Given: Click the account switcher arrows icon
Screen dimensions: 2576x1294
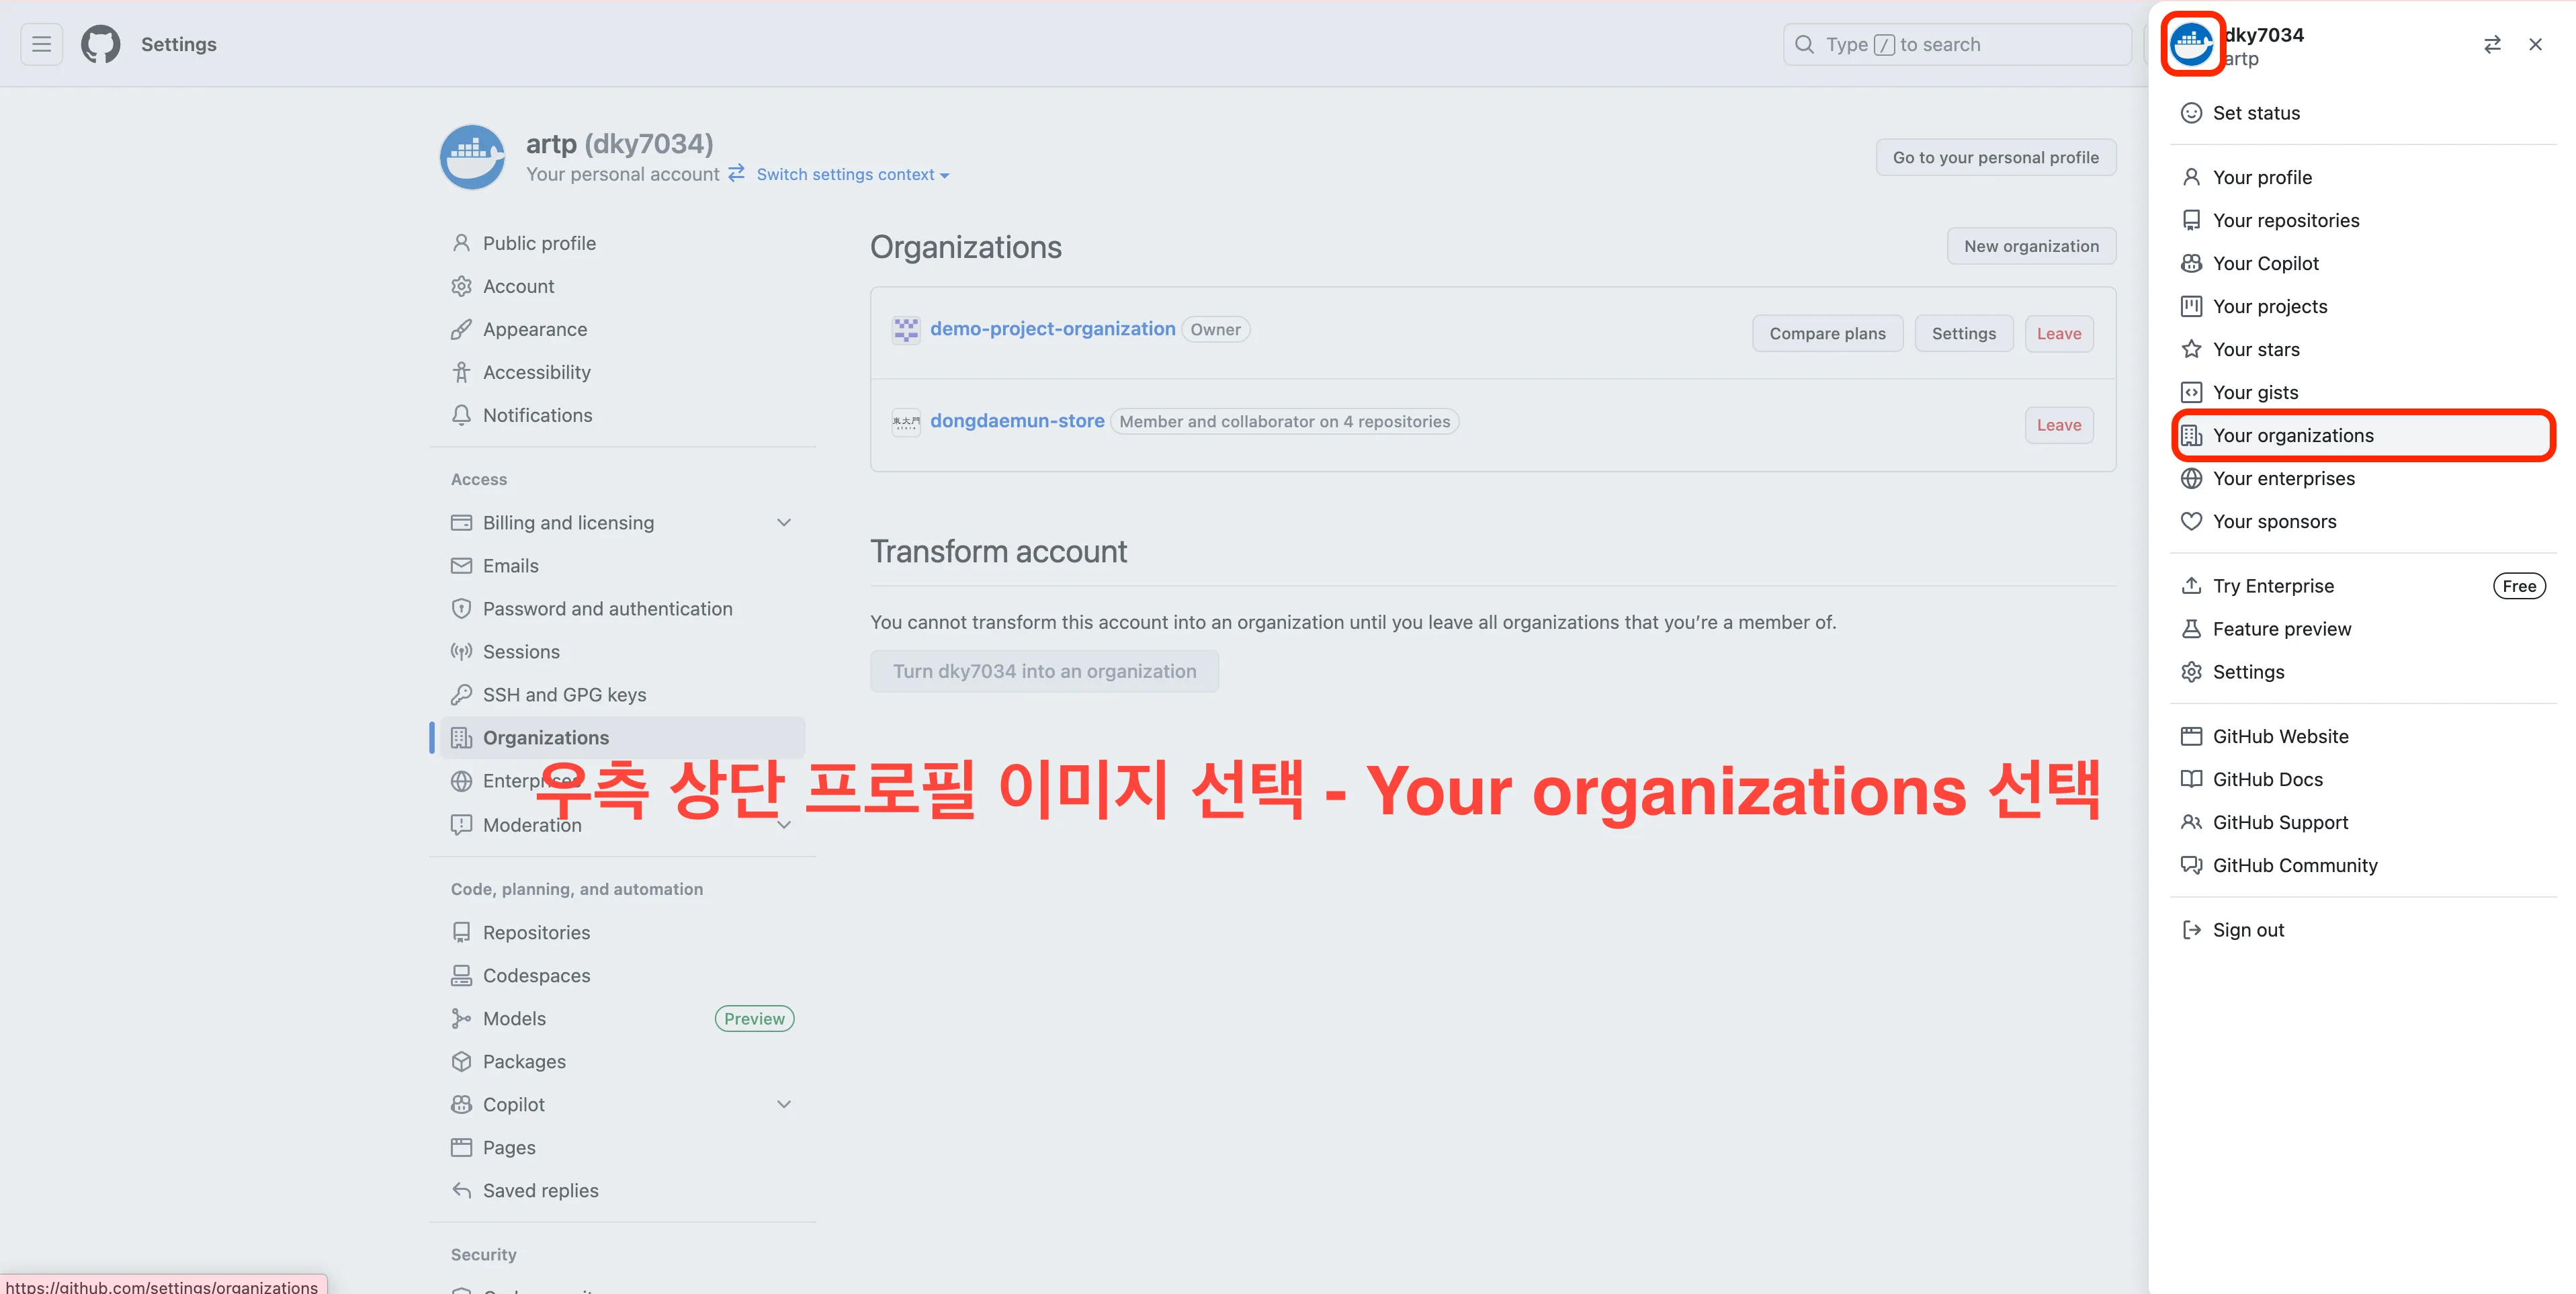Looking at the screenshot, I should click(x=2492, y=44).
